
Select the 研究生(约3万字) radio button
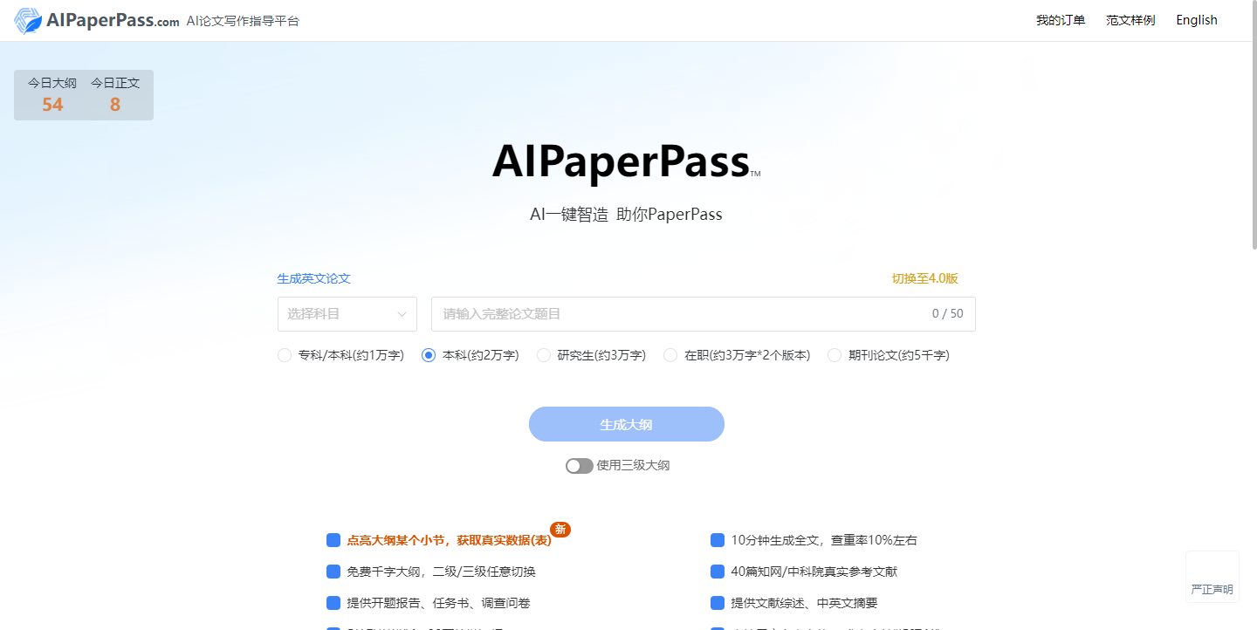coord(544,355)
